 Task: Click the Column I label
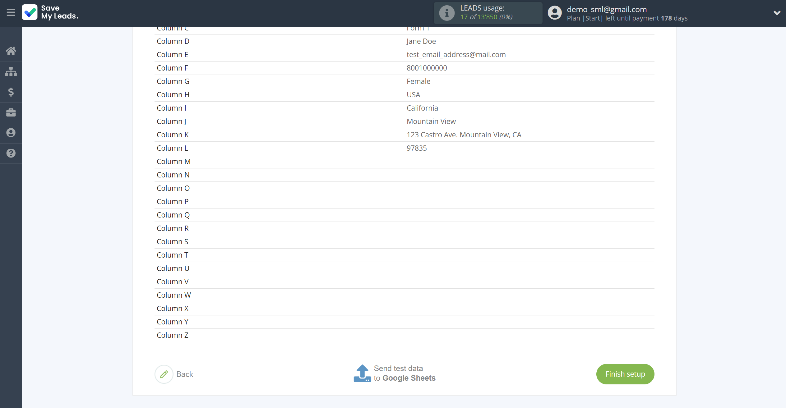pyautogui.click(x=171, y=108)
